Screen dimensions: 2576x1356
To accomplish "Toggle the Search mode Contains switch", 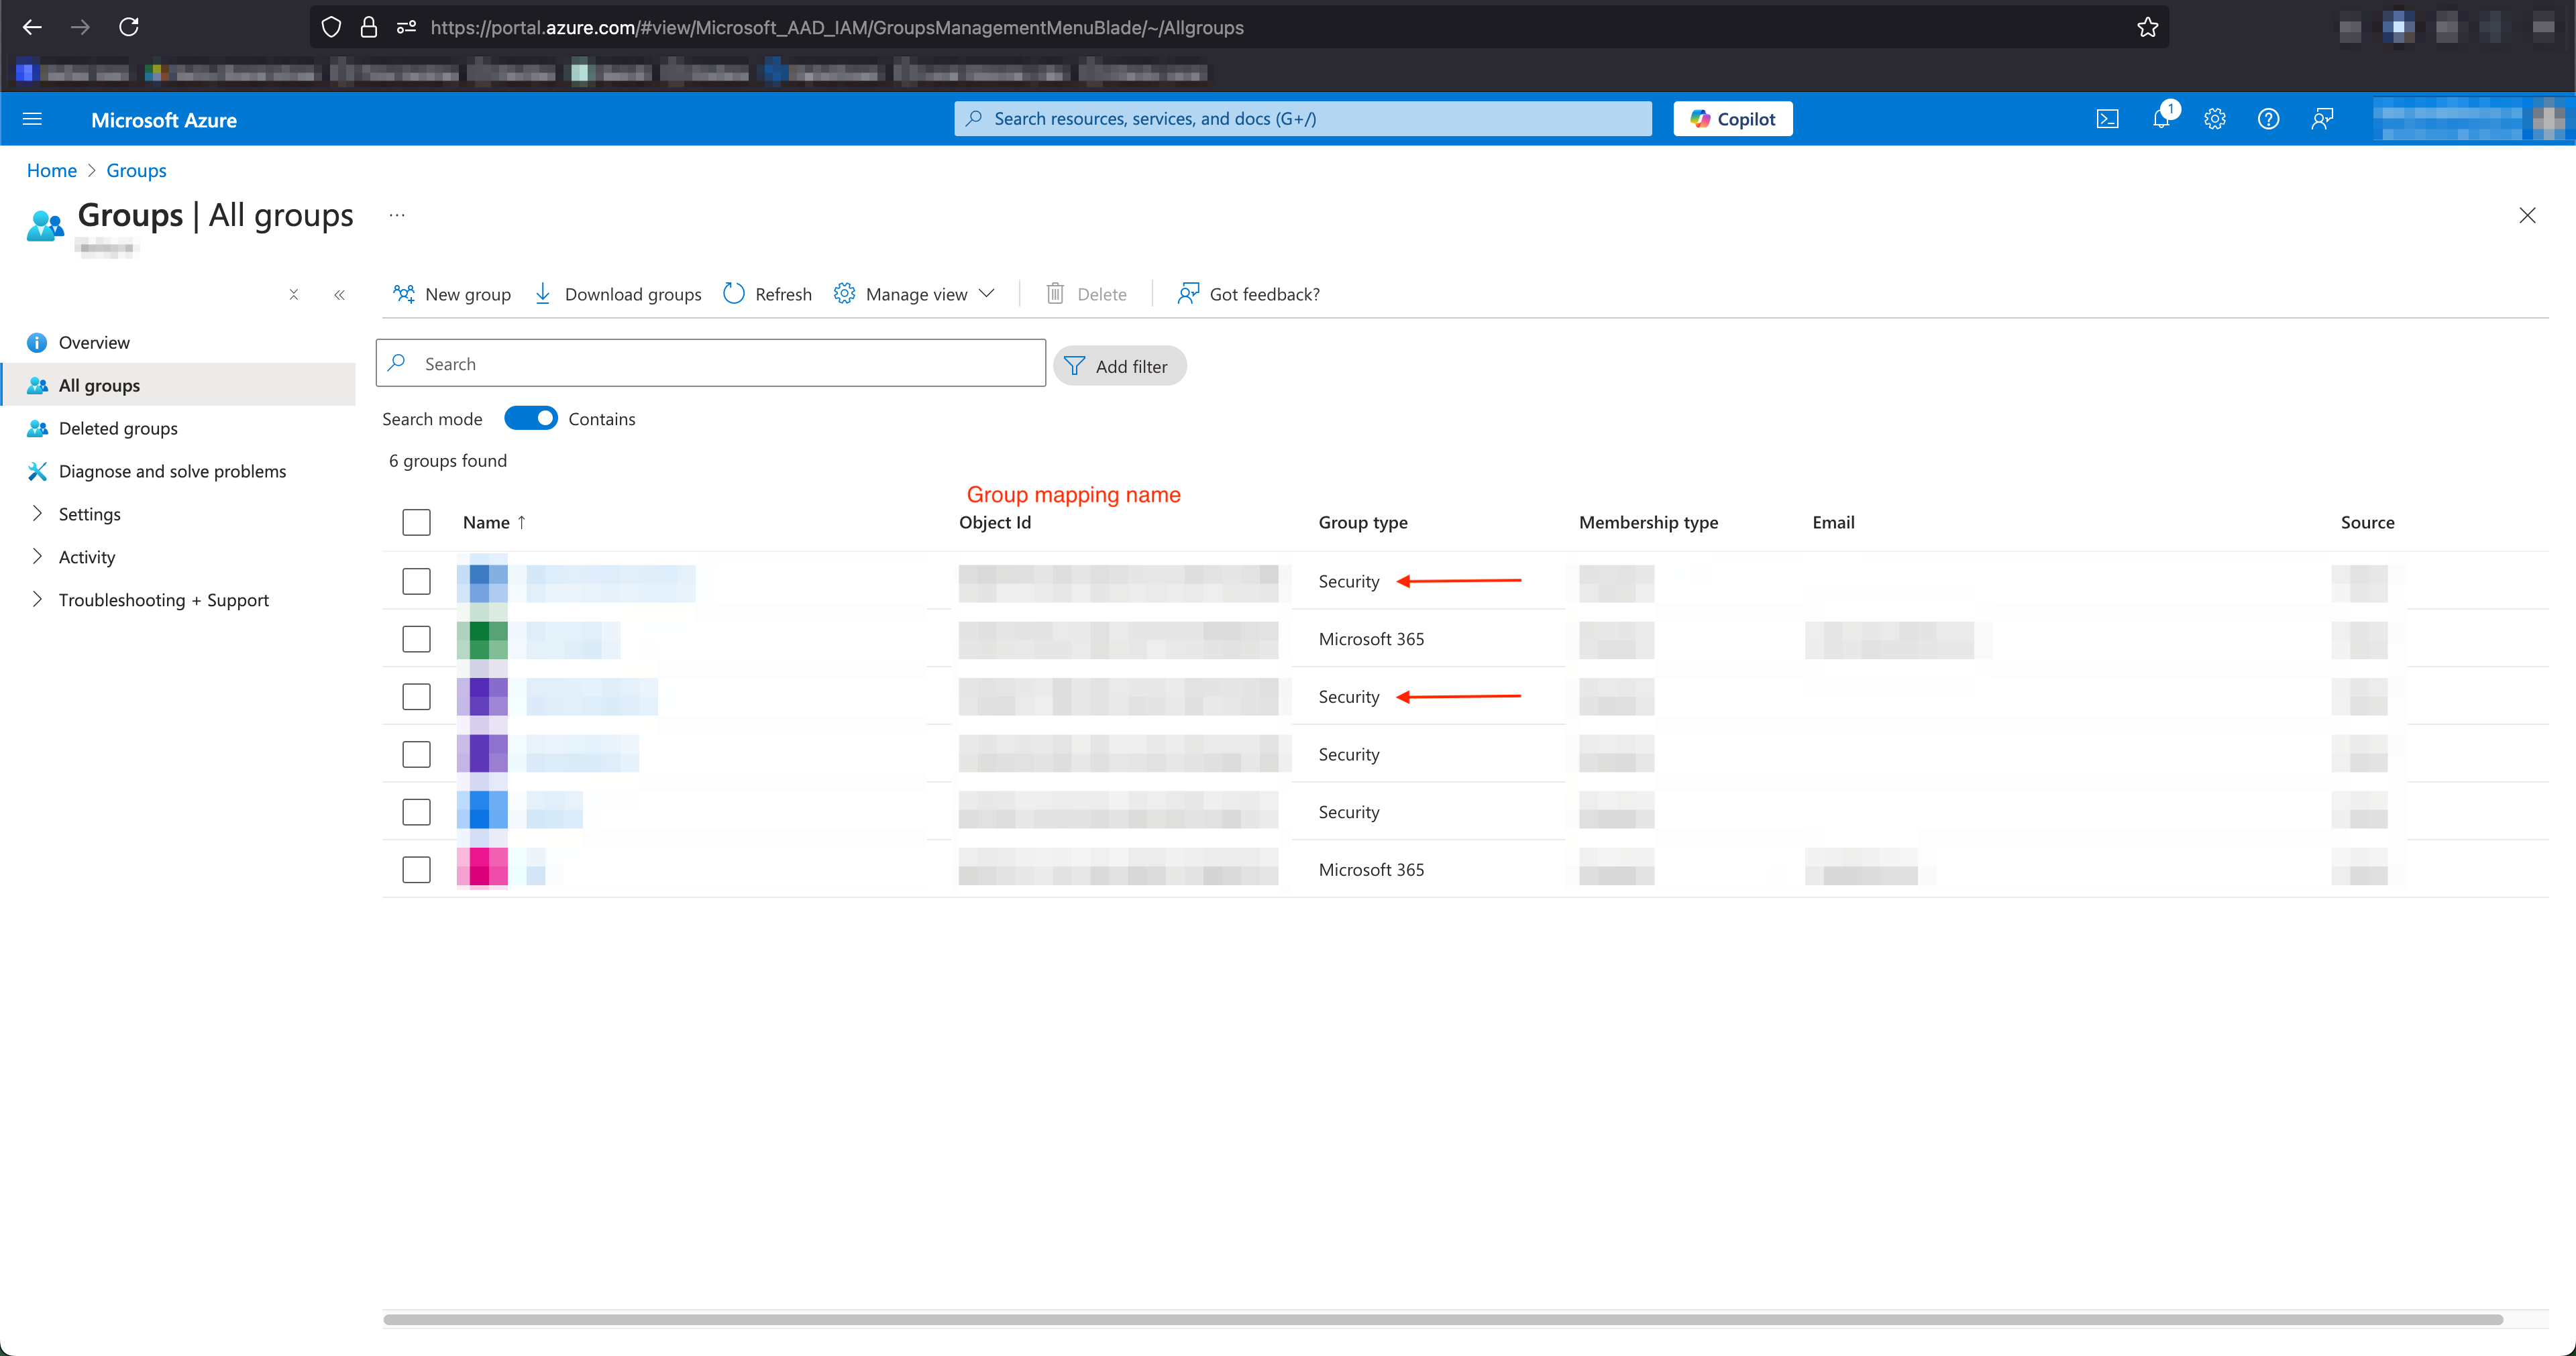I will [530, 418].
